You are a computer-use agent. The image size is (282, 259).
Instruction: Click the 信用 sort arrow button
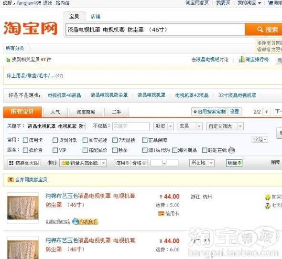coord(122,163)
